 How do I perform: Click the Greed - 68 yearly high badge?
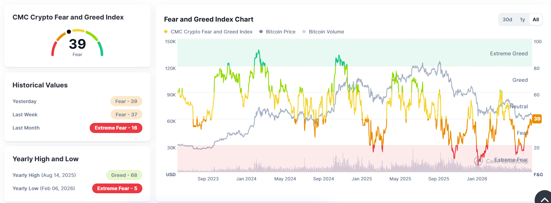pos(124,175)
